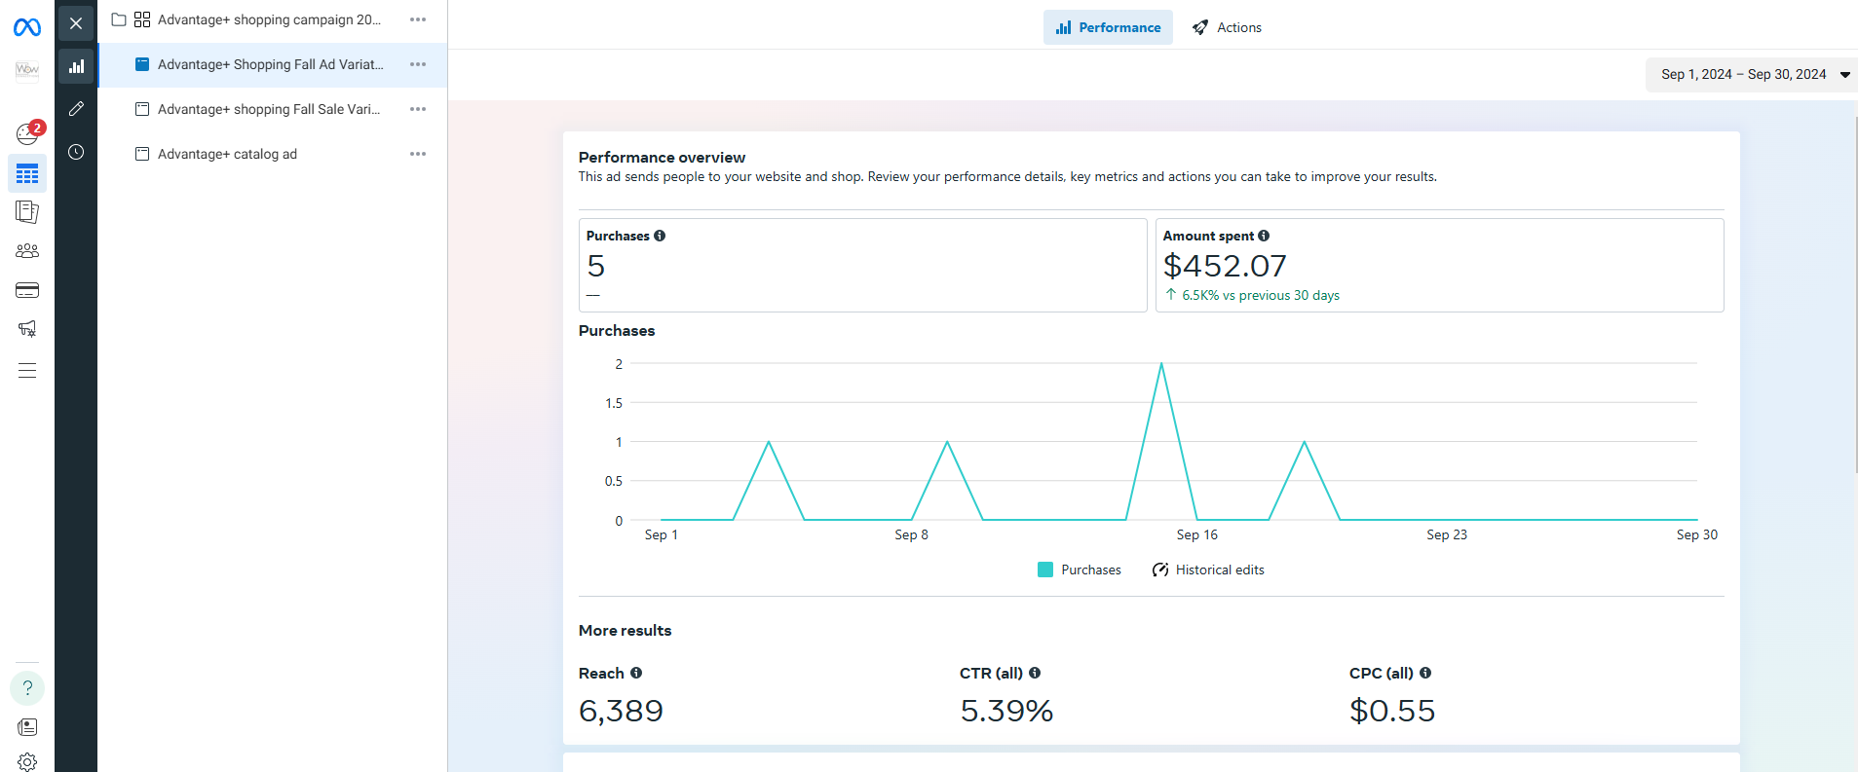Open the clock history icon
Screen dimensions: 1858x772
point(76,152)
